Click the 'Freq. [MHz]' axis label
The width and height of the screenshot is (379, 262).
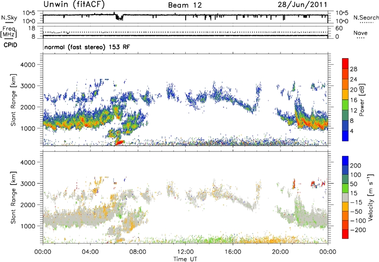9,32
